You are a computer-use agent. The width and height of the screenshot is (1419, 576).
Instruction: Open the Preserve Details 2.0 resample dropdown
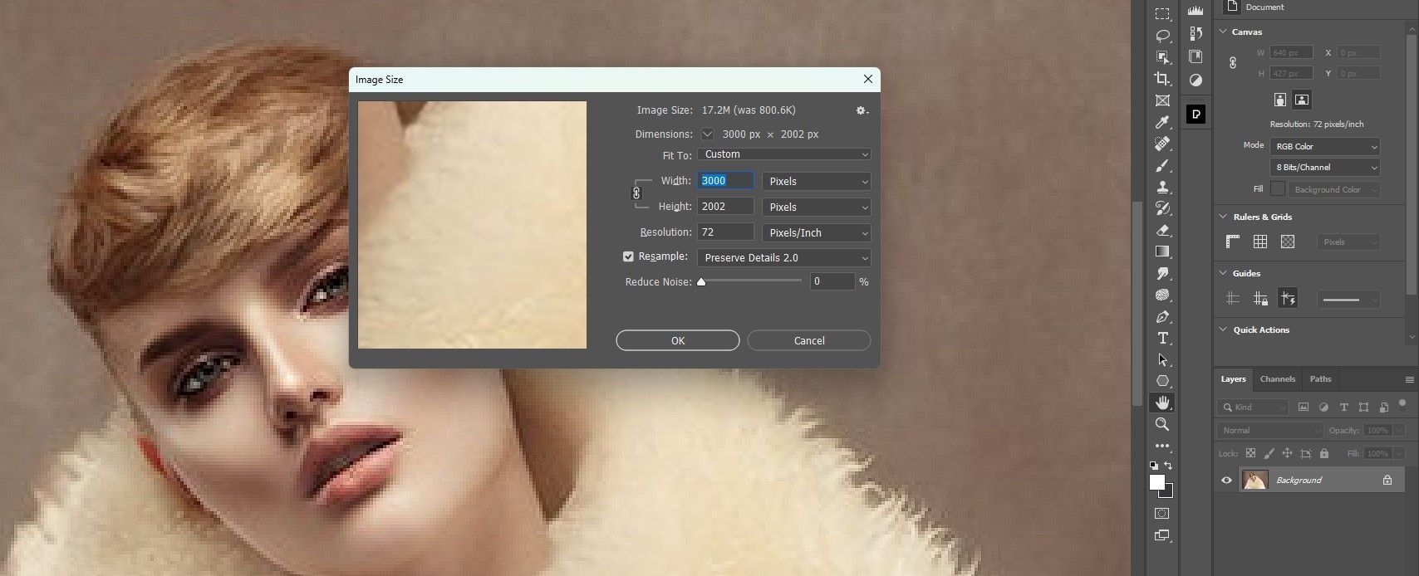coord(784,257)
